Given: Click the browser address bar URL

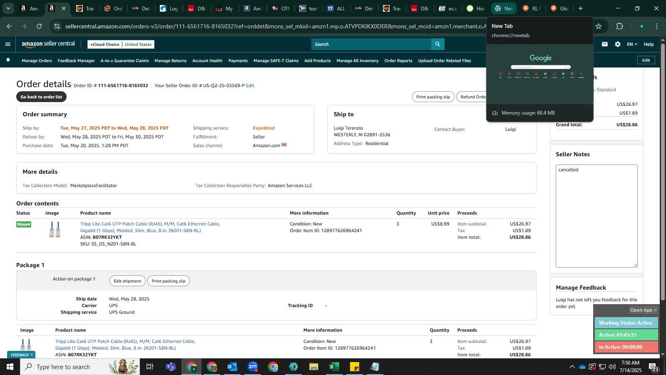Looking at the screenshot, I should 276,26.
